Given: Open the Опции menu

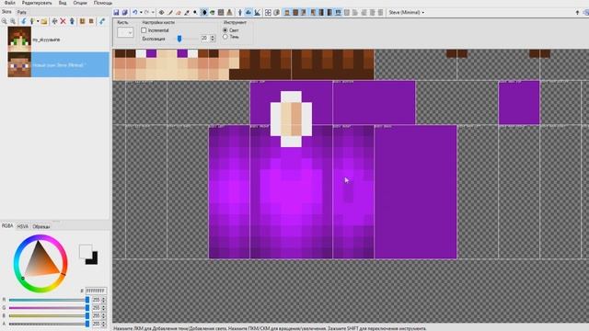Looking at the screenshot, I should (80, 3).
